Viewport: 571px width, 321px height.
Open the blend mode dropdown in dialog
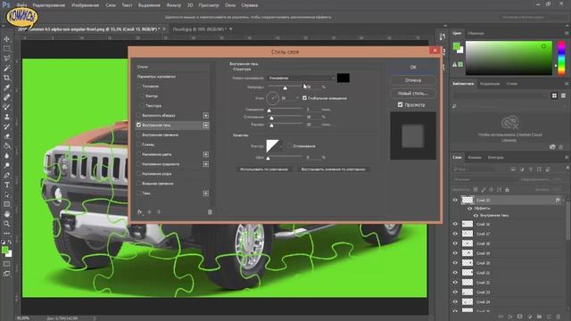click(x=302, y=78)
